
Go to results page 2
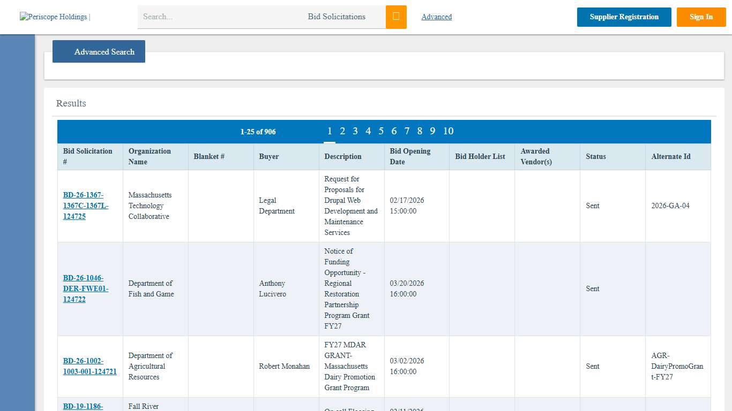point(342,131)
